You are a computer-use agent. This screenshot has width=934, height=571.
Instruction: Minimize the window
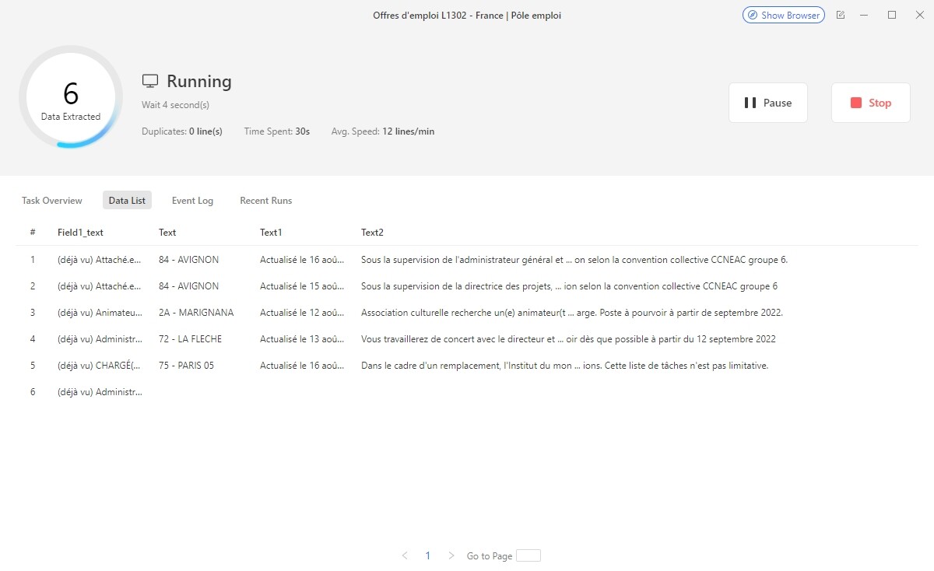click(865, 15)
